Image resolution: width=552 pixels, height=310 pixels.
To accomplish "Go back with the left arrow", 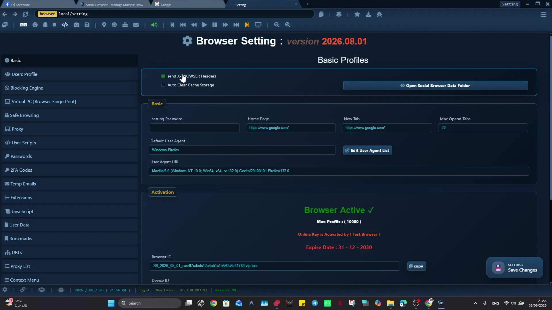I will [x=5, y=14].
